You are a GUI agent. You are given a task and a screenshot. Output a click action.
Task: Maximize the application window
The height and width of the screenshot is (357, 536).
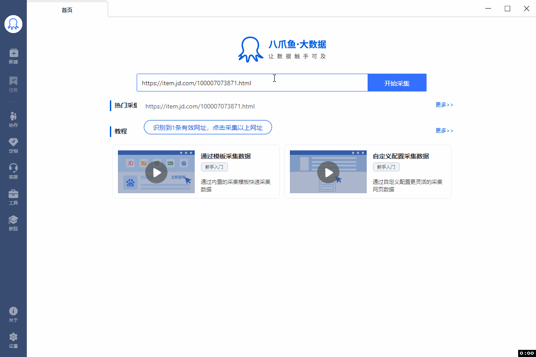(507, 8)
